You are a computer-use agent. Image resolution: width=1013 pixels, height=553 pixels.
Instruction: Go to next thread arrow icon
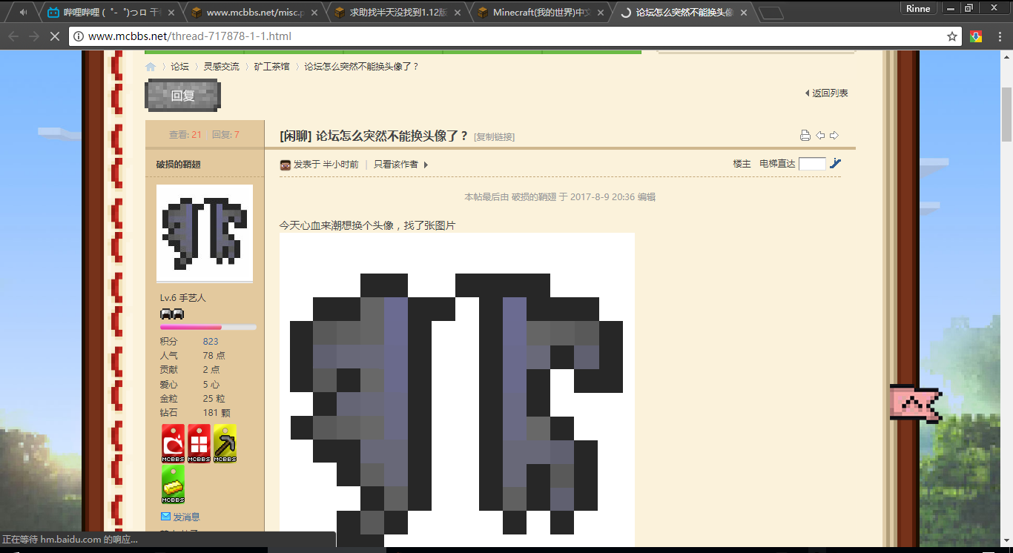[834, 135]
